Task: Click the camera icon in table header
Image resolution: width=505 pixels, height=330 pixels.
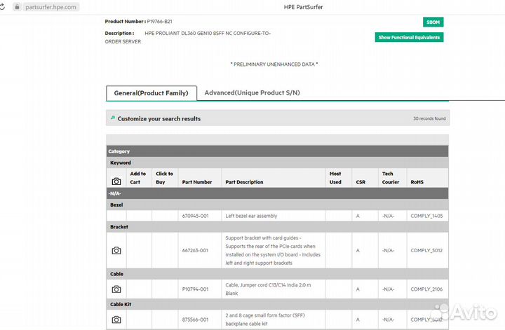Action: click(x=116, y=181)
